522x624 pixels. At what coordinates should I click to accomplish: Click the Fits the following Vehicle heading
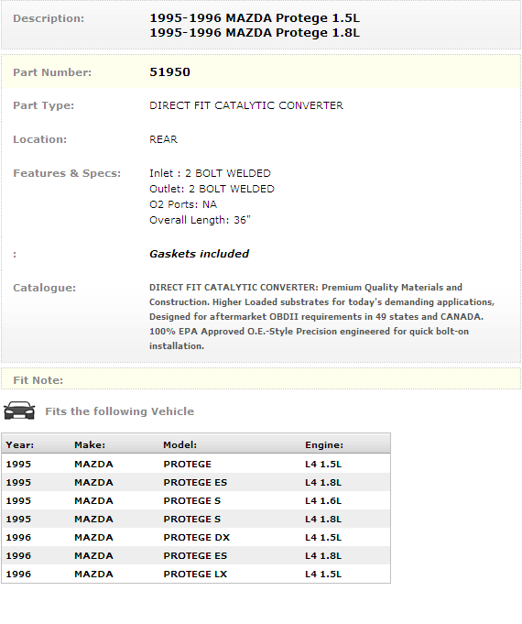[x=119, y=411]
